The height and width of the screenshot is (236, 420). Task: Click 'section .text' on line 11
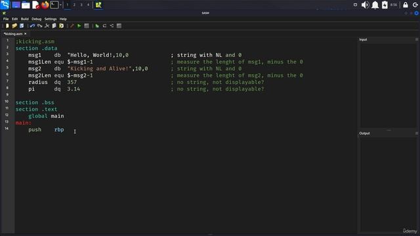click(x=37, y=109)
